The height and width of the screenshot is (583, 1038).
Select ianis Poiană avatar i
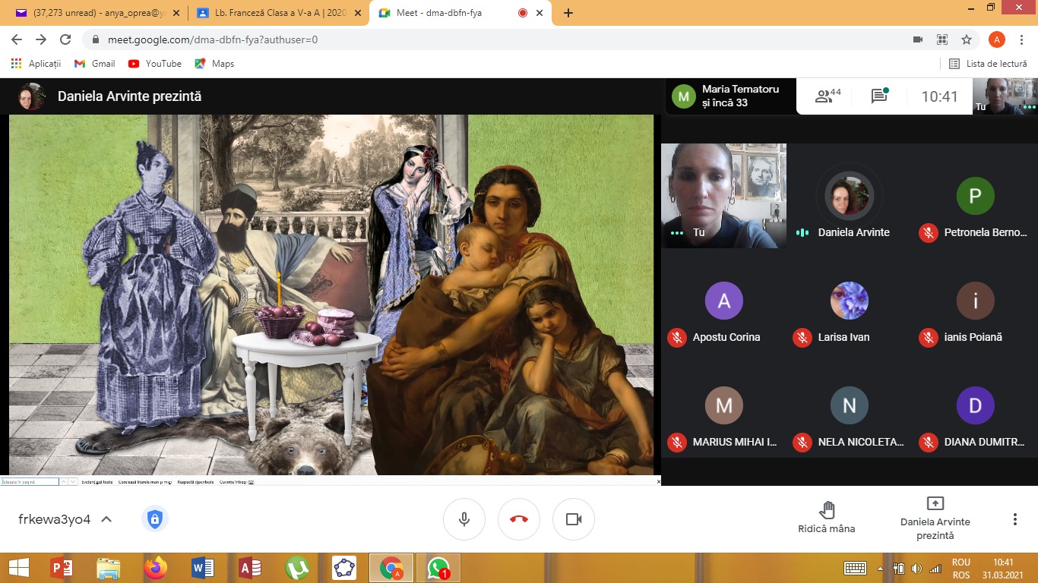pos(975,301)
